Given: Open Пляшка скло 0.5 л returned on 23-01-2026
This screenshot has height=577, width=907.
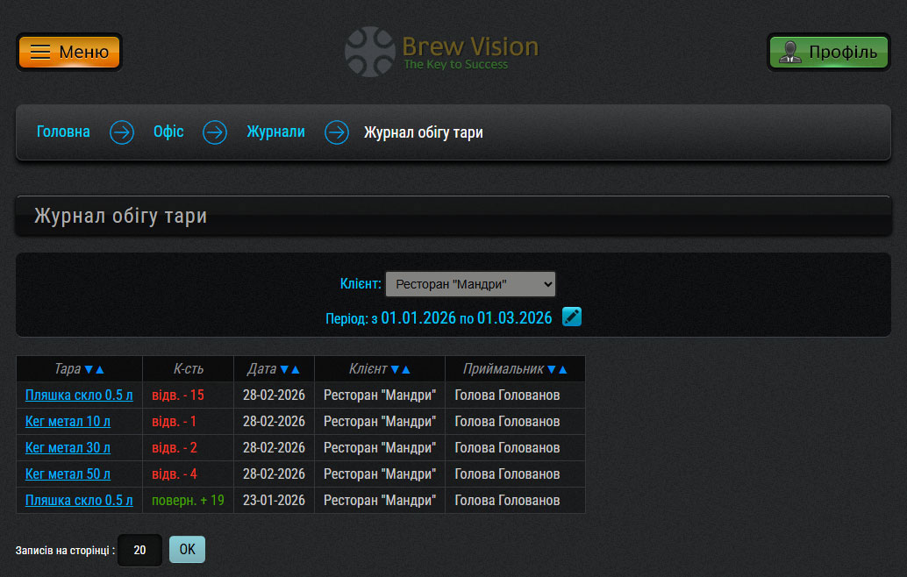Looking at the screenshot, I should tap(79, 501).
